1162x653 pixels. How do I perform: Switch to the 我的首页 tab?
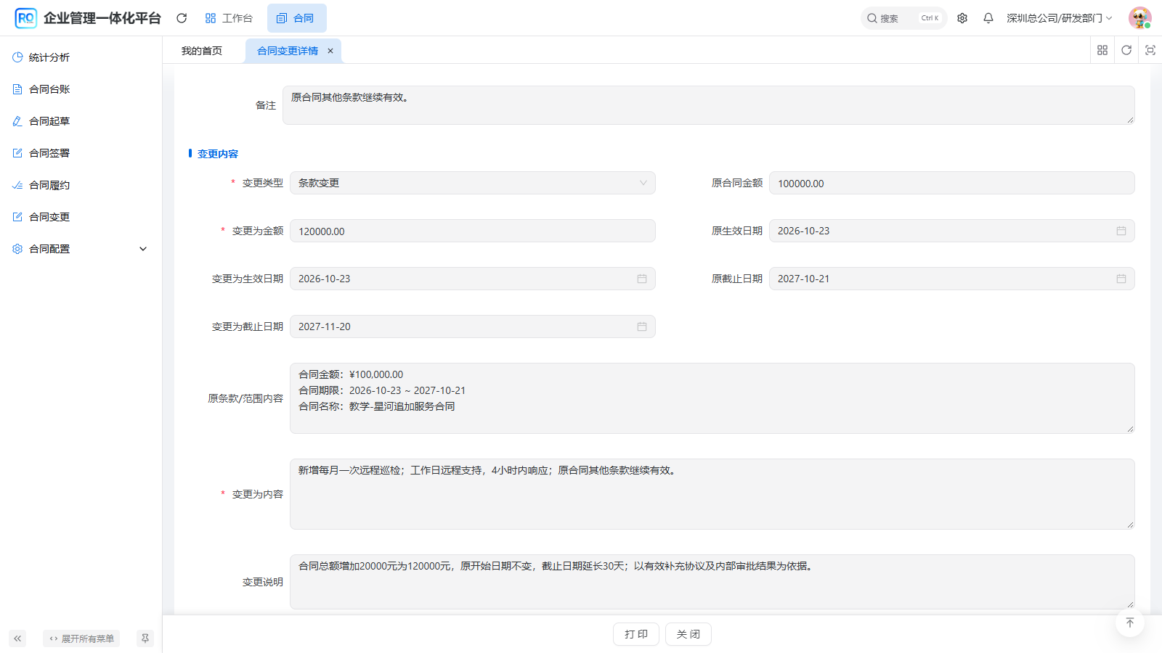[202, 51]
